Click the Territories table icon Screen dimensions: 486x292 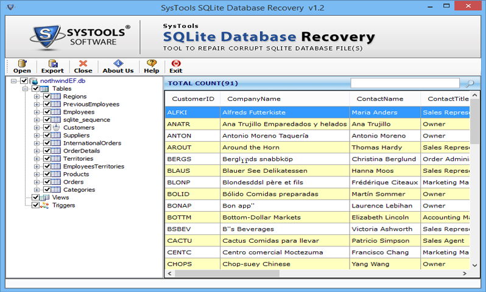(x=56, y=158)
